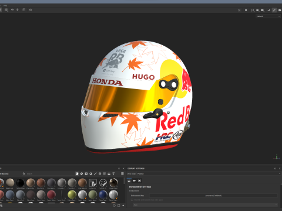The width and height of the screenshot is (282, 211).
Task: Open Display Settings camera tab
Action: (135, 181)
